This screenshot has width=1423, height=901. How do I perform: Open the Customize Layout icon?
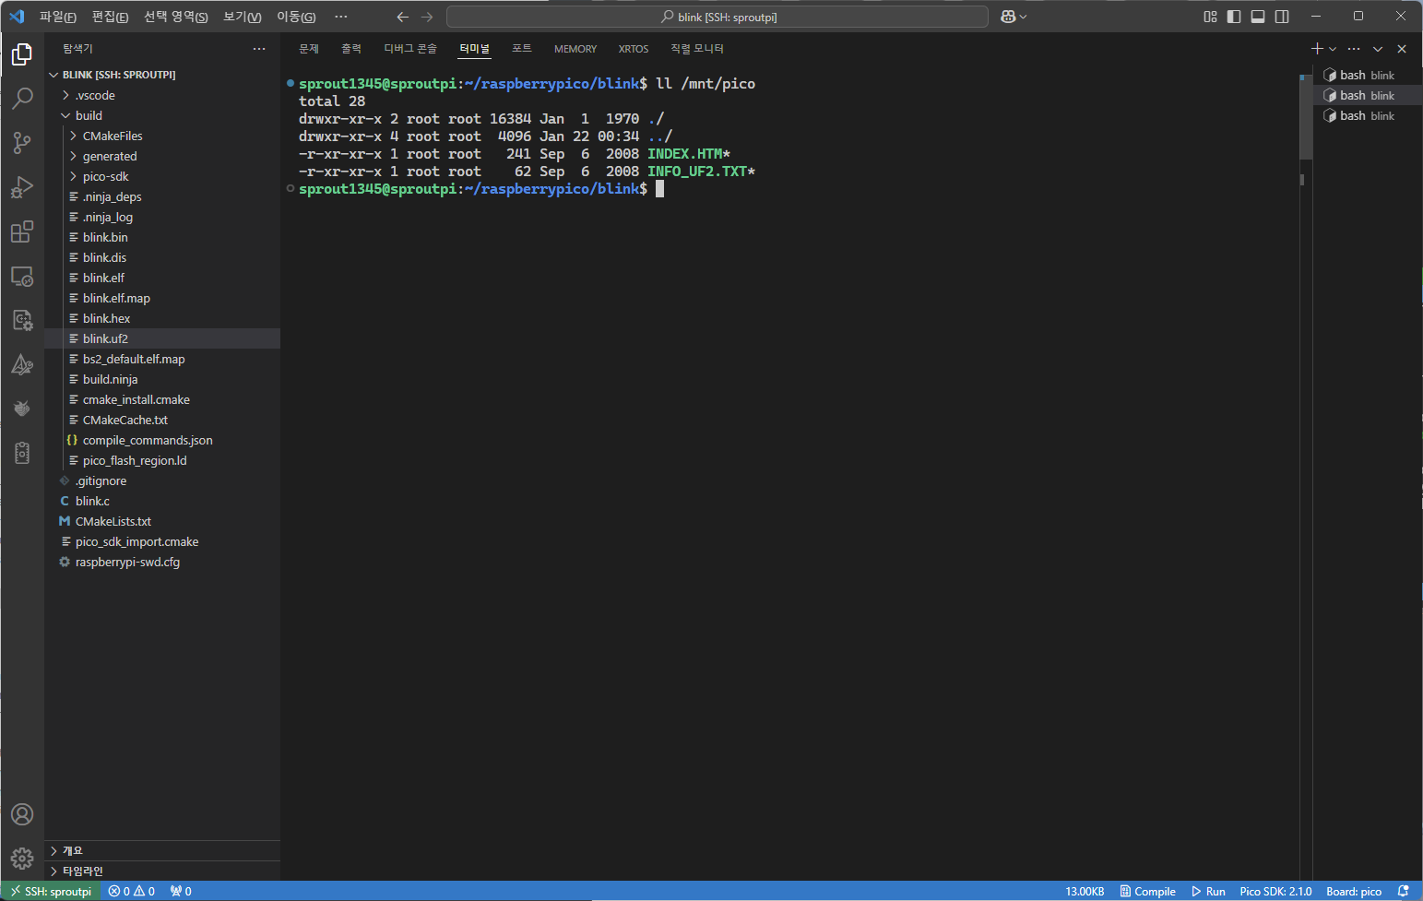[x=1210, y=17]
